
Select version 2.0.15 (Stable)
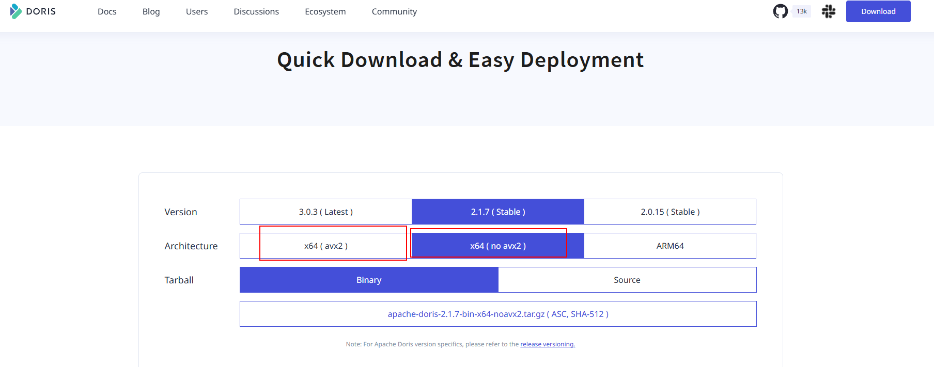[670, 212]
